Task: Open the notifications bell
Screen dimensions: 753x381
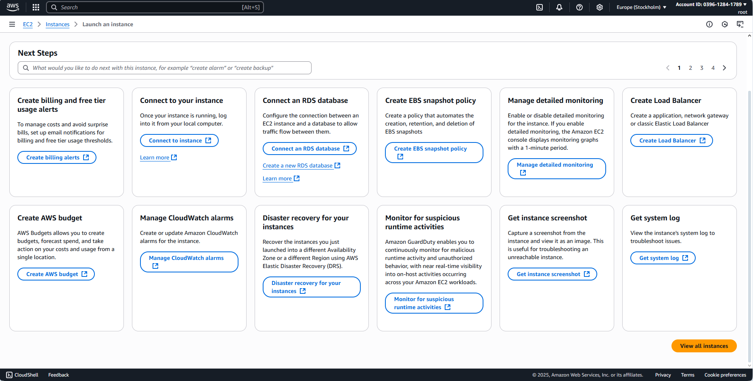Action: [x=559, y=7]
